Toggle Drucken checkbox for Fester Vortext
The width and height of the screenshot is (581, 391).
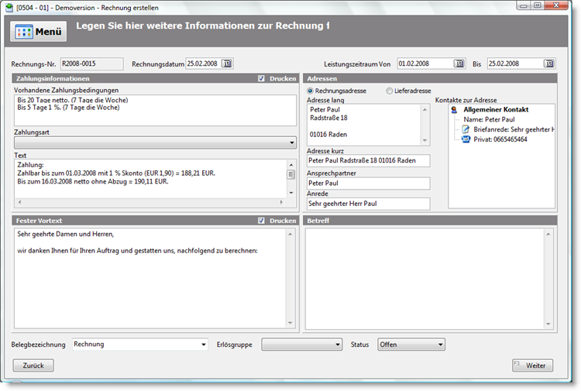click(262, 221)
